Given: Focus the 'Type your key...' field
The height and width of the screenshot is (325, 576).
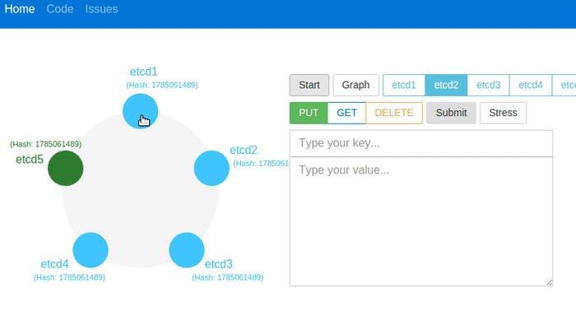Looking at the screenshot, I should pyautogui.click(x=421, y=143).
